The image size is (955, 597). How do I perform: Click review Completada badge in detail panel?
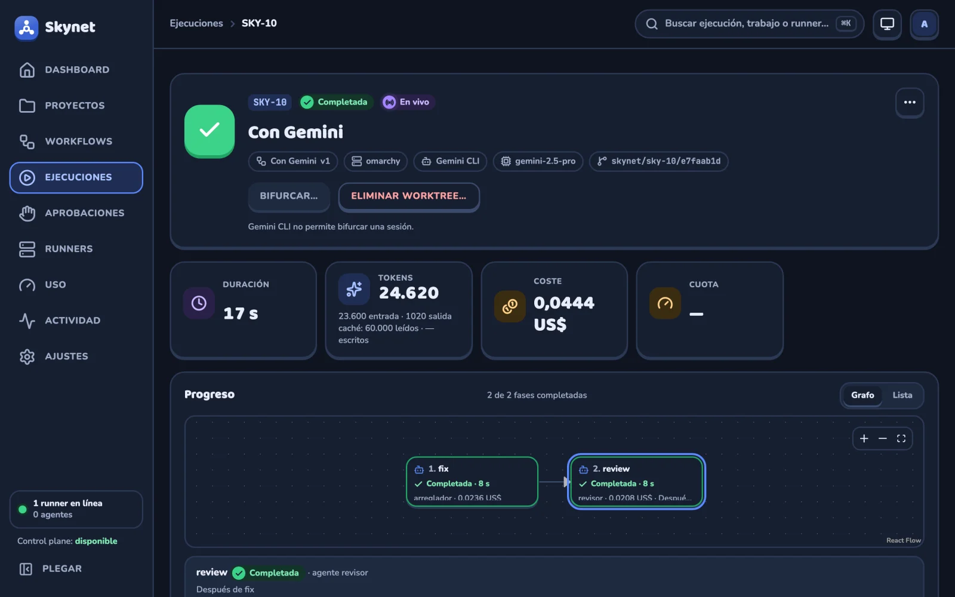[267, 573]
